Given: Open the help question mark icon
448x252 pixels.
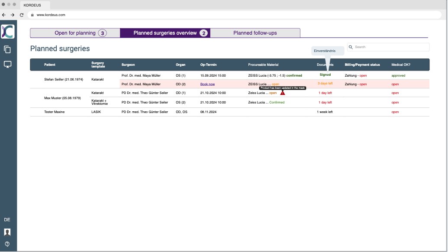Looking at the screenshot, I should click(x=7, y=244).
